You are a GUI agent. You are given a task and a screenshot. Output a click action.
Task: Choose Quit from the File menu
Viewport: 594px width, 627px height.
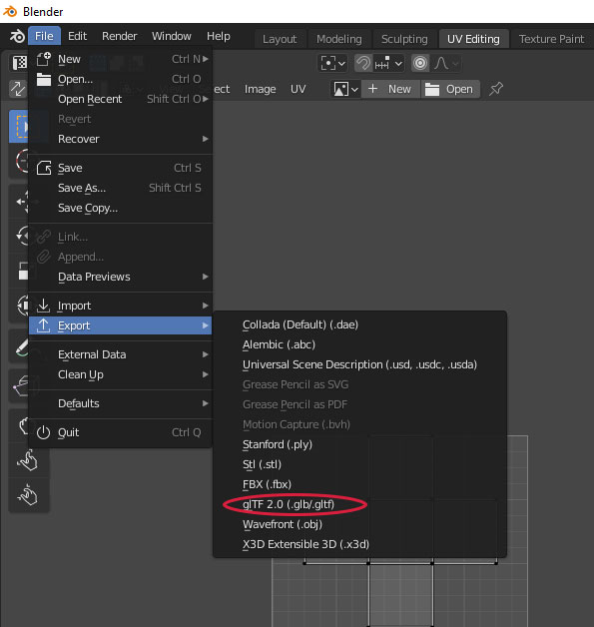[121, 432]
